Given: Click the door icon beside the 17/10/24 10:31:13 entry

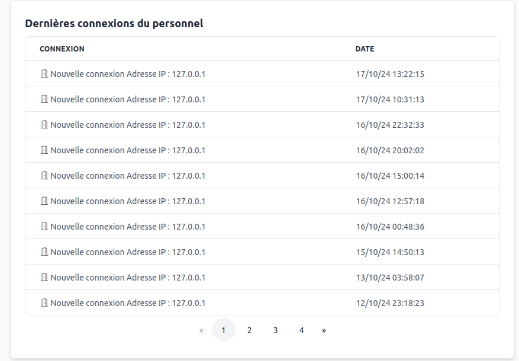Looking at the screenshot, I should [x=44, y=99].
